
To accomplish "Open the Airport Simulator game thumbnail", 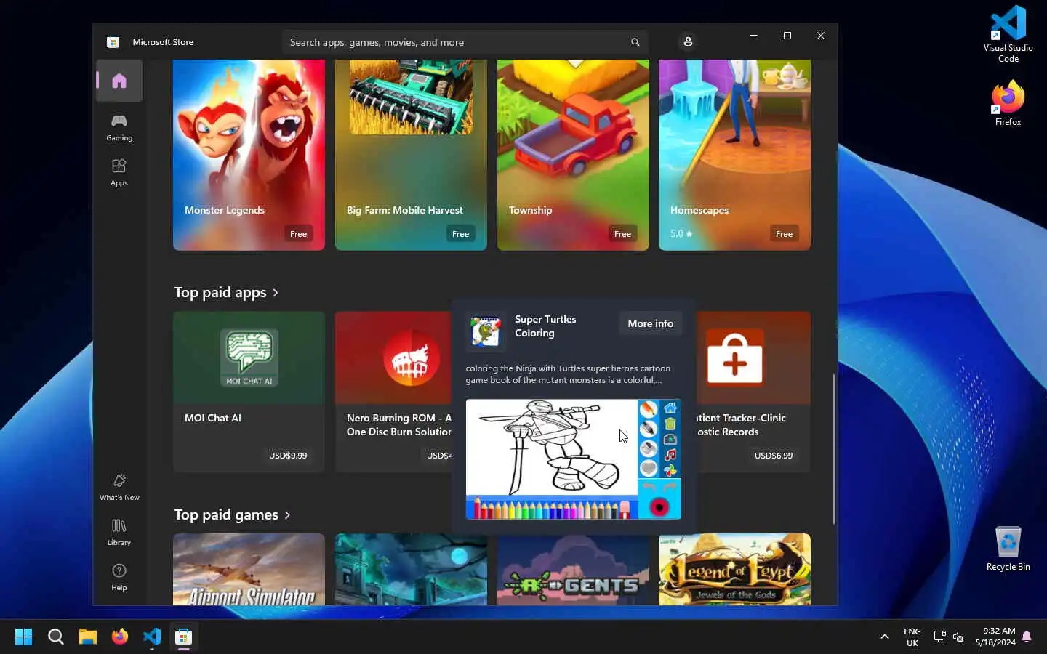I will (249, 569).
